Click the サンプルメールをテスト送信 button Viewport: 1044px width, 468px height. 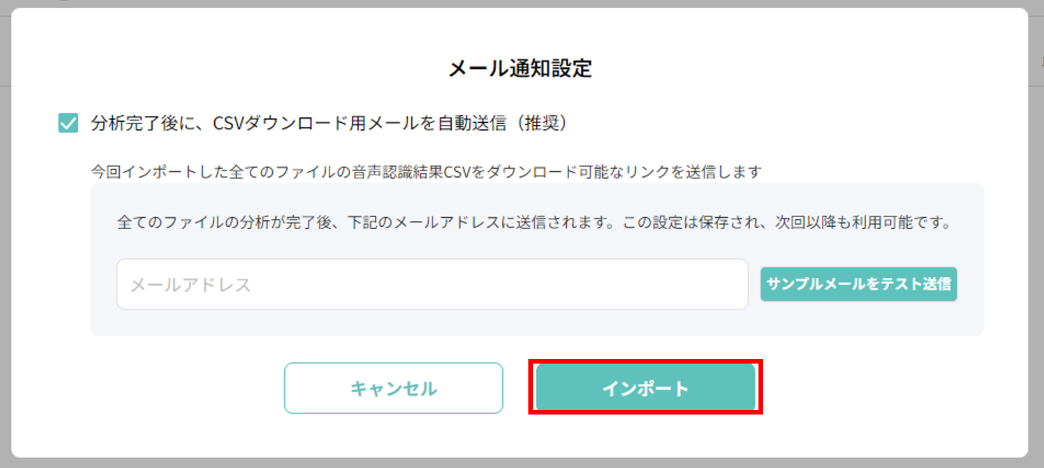click(x=859, y=284)
